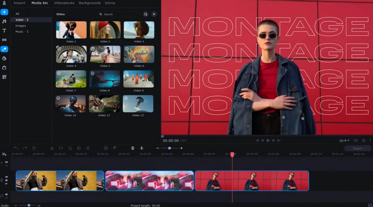Open the Music panel from the sidebar
The height and width of the screenshot is (207, 373).
pos(4,21)
